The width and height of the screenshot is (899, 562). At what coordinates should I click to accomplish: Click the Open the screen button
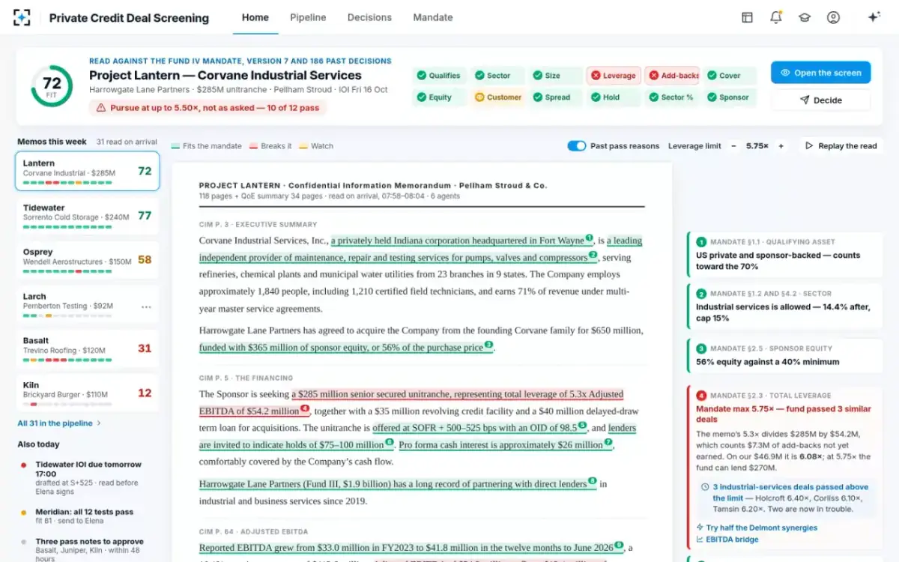(820, 73)
